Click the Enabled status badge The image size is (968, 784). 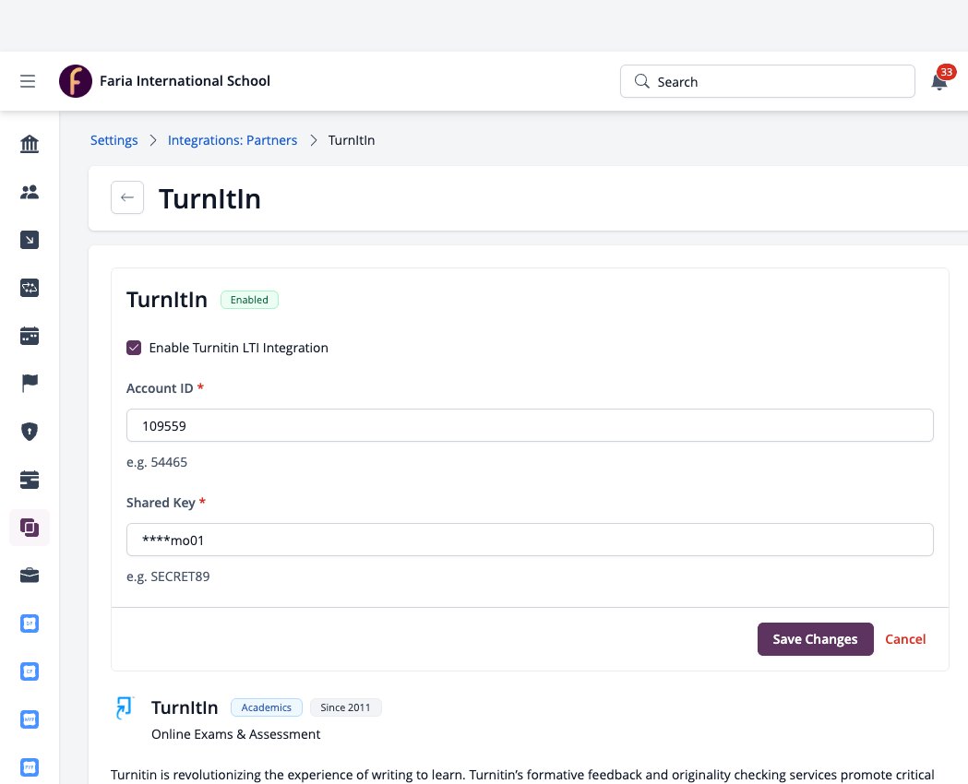(x=249, y=300)
